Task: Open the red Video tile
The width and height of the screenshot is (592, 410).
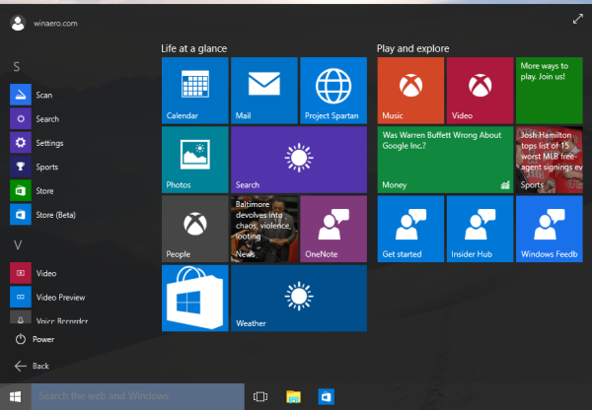Action: pyautogui.click(x=481, y=91)
